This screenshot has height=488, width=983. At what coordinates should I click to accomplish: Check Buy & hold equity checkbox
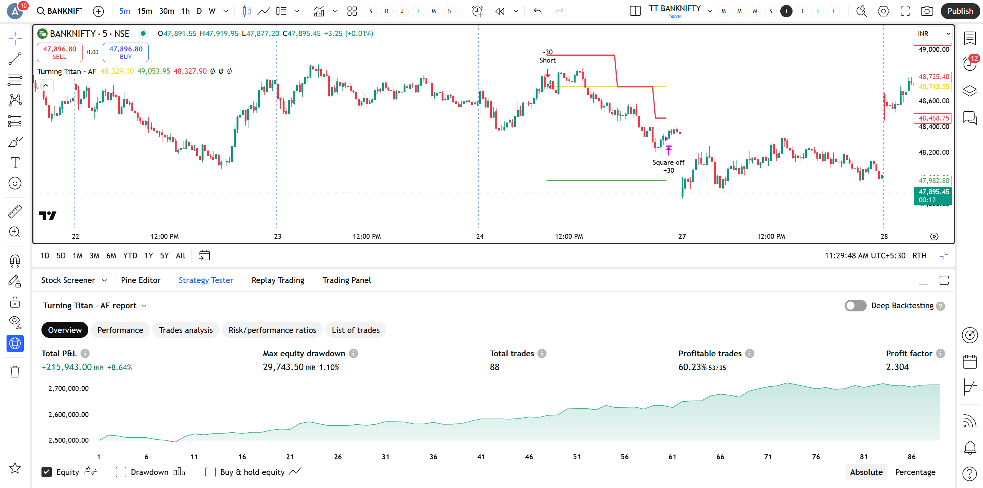click(x=210, y=472)
